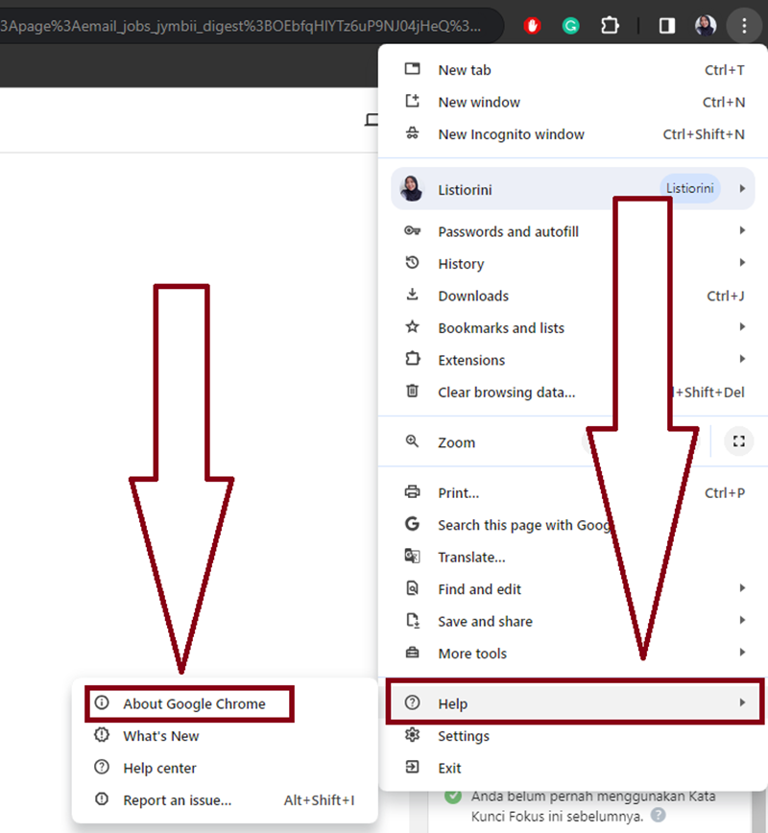768x833 pixels.
Task: Click the green checkmark icon on page
Action: click(x=453, y=797)
